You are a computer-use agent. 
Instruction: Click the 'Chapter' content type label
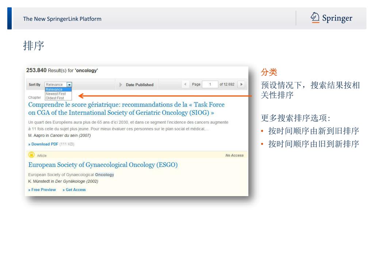point(35,98)
